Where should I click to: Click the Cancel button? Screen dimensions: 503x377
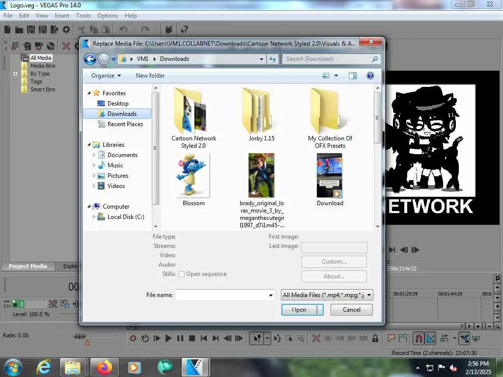tap(352, 310)
